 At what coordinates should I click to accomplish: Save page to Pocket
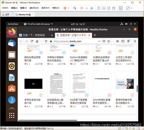(x=104, y=41)
